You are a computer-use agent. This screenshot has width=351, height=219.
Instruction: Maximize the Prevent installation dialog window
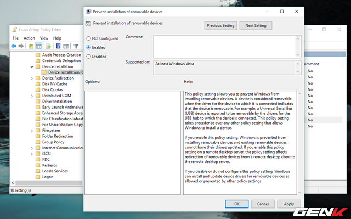(x=282, y=12)
